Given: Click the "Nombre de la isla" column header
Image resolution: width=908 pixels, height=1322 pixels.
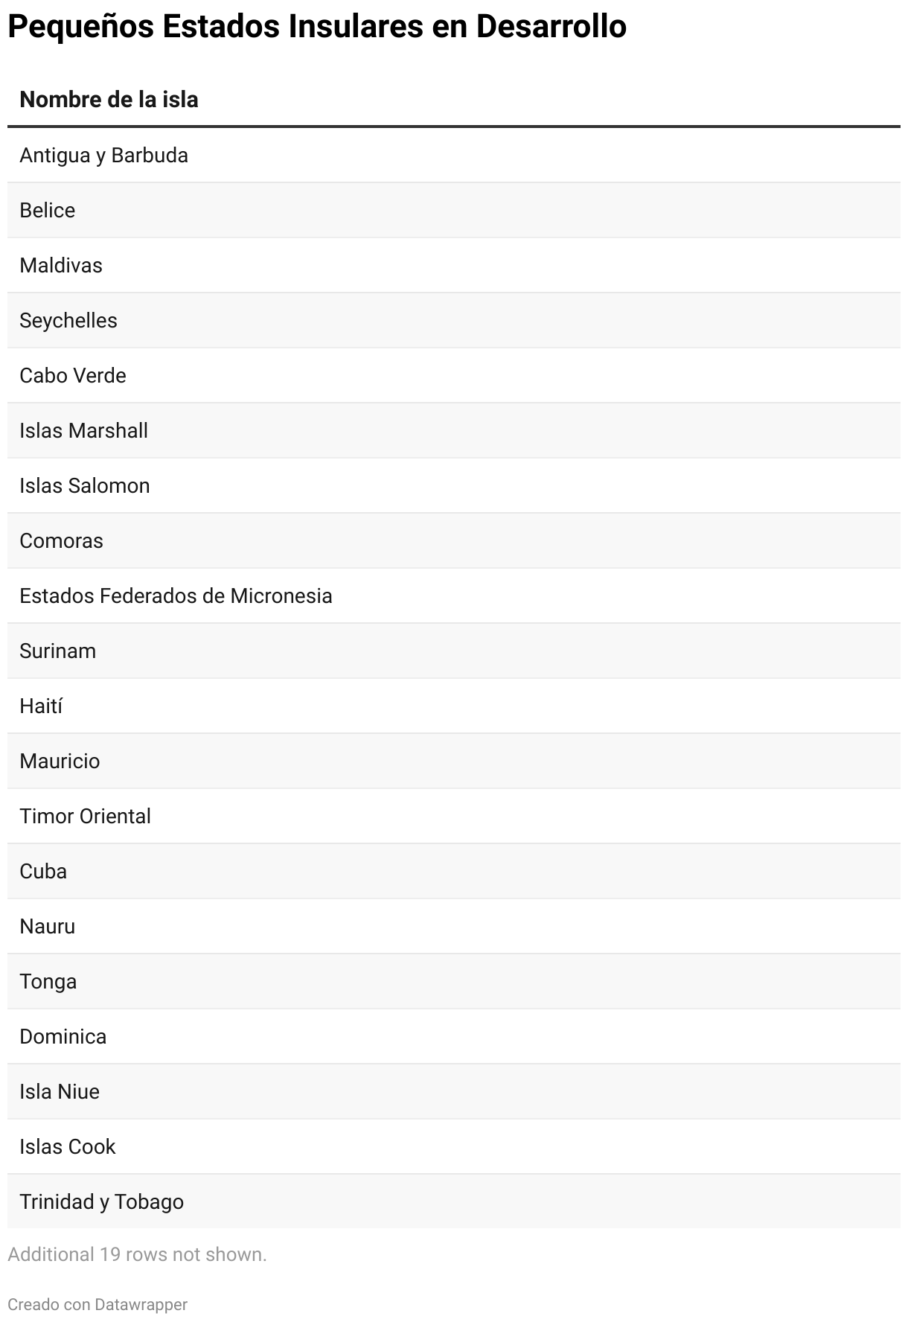Looking at the screenshot, I should (x=109, y=100).
